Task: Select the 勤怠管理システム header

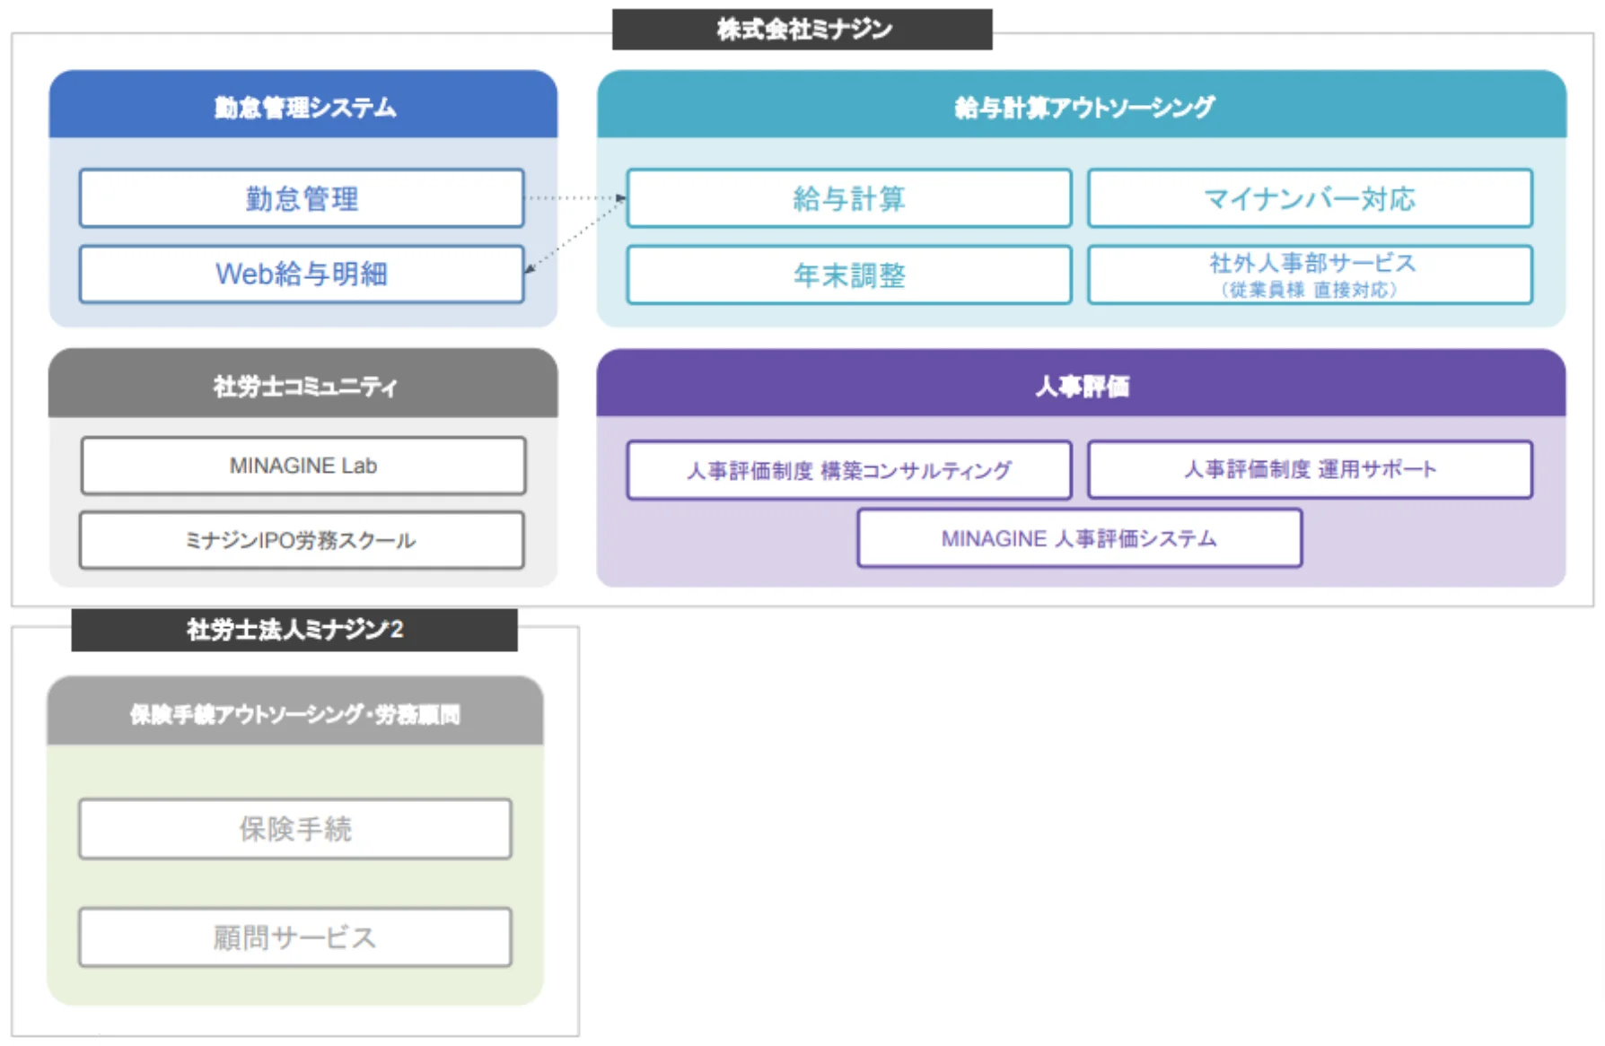Action: pos(303,105)
